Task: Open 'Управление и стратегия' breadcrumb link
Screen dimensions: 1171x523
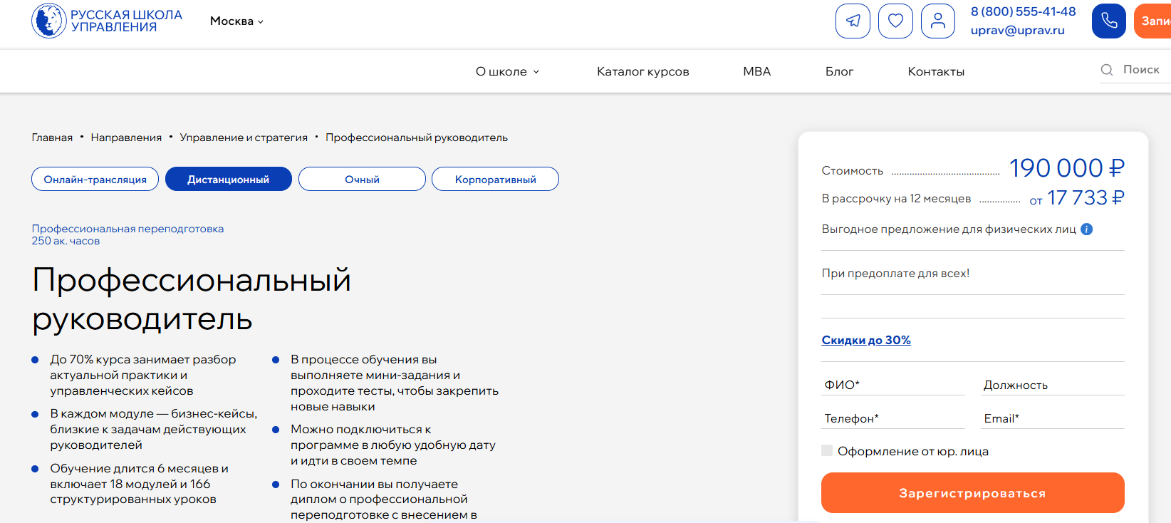Action: [244, 138]
